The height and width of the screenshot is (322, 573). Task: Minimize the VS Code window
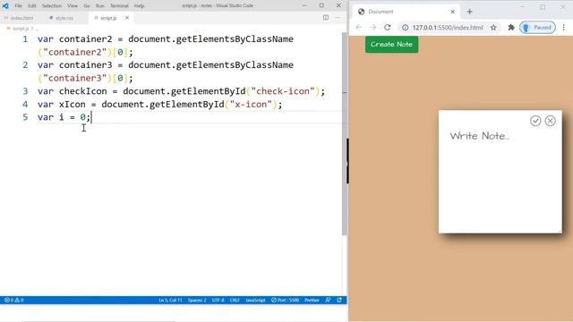304,5
